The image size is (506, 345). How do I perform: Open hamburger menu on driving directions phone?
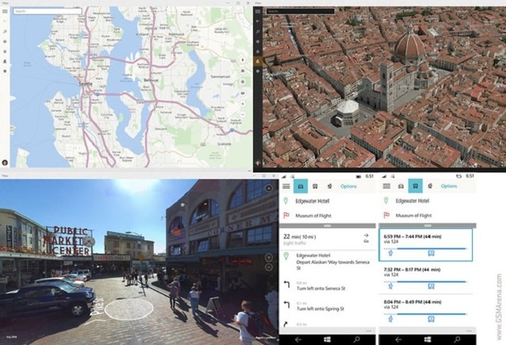click(x=286, y=186)
